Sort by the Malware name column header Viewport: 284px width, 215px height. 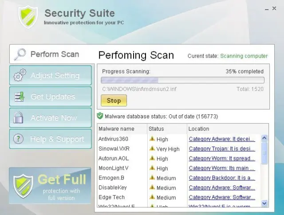[x=122, y=129]
